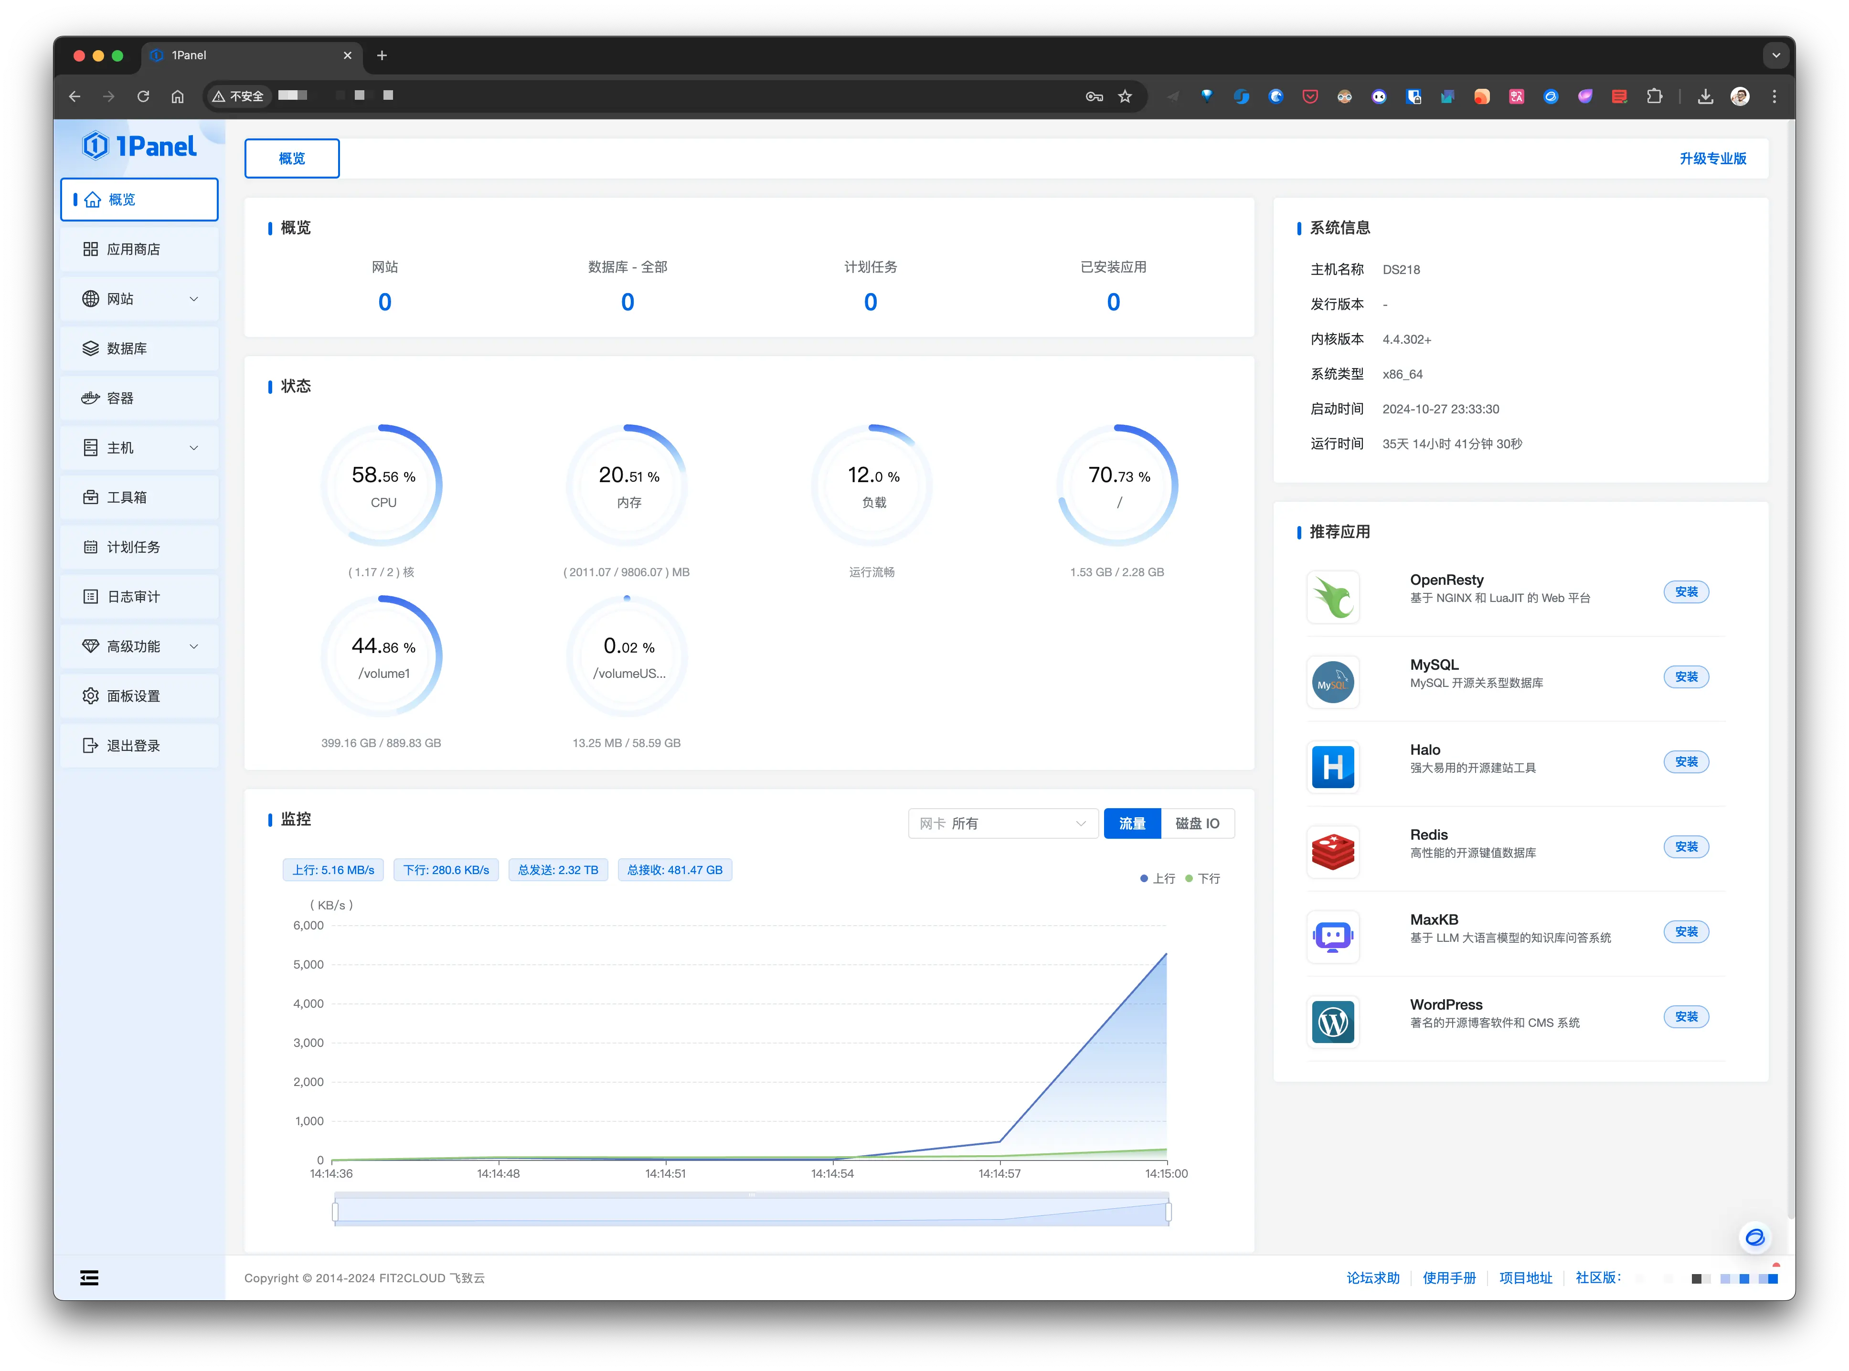Click the MySQL app icon
The height and width of the screenshot is (1371, 1849).
pyautogui.click(x=1333, y=682)
